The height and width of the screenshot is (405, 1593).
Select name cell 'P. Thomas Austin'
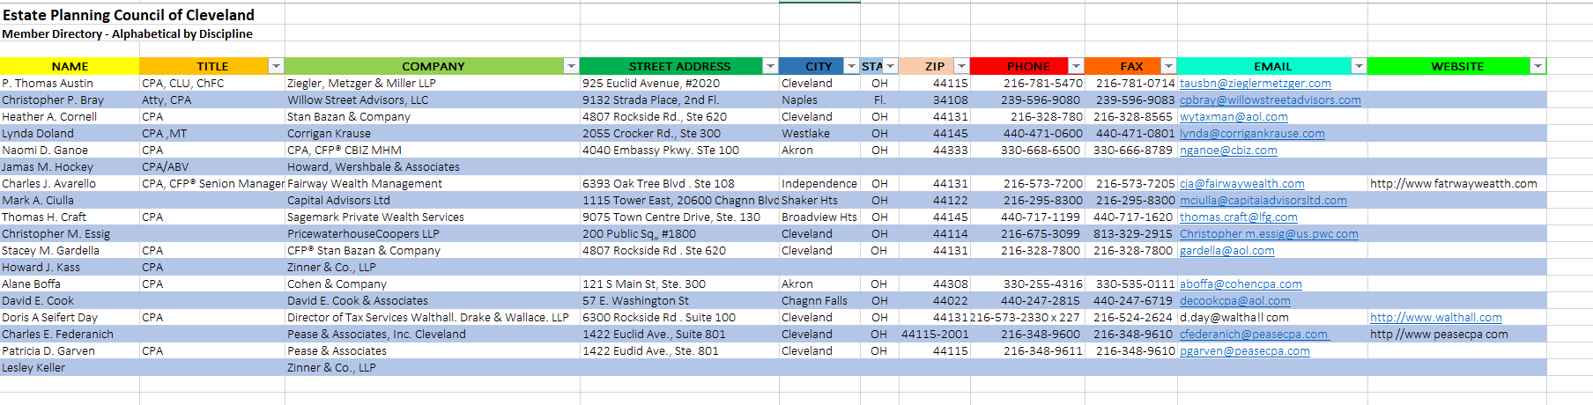click(70, 84)
